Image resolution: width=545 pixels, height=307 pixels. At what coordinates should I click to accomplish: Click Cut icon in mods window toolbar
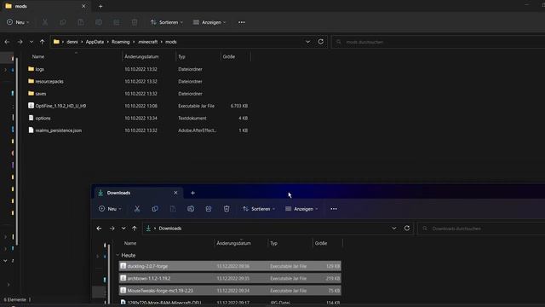click(x=45, y=22)
